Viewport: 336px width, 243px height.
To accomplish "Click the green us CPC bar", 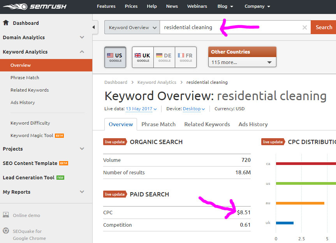I will (x=306, y=183).
